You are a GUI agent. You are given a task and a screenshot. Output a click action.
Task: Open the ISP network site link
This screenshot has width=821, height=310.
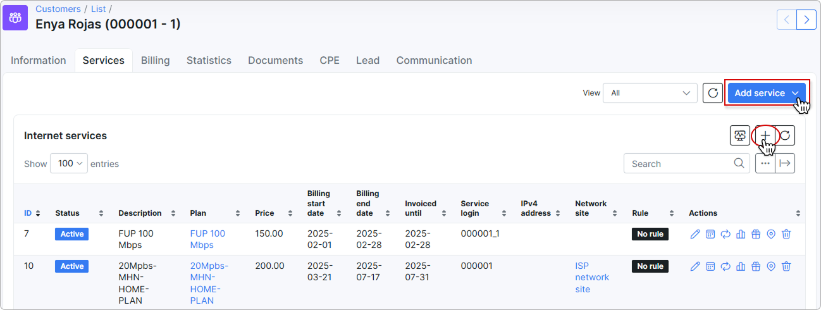tap(592, 278)
